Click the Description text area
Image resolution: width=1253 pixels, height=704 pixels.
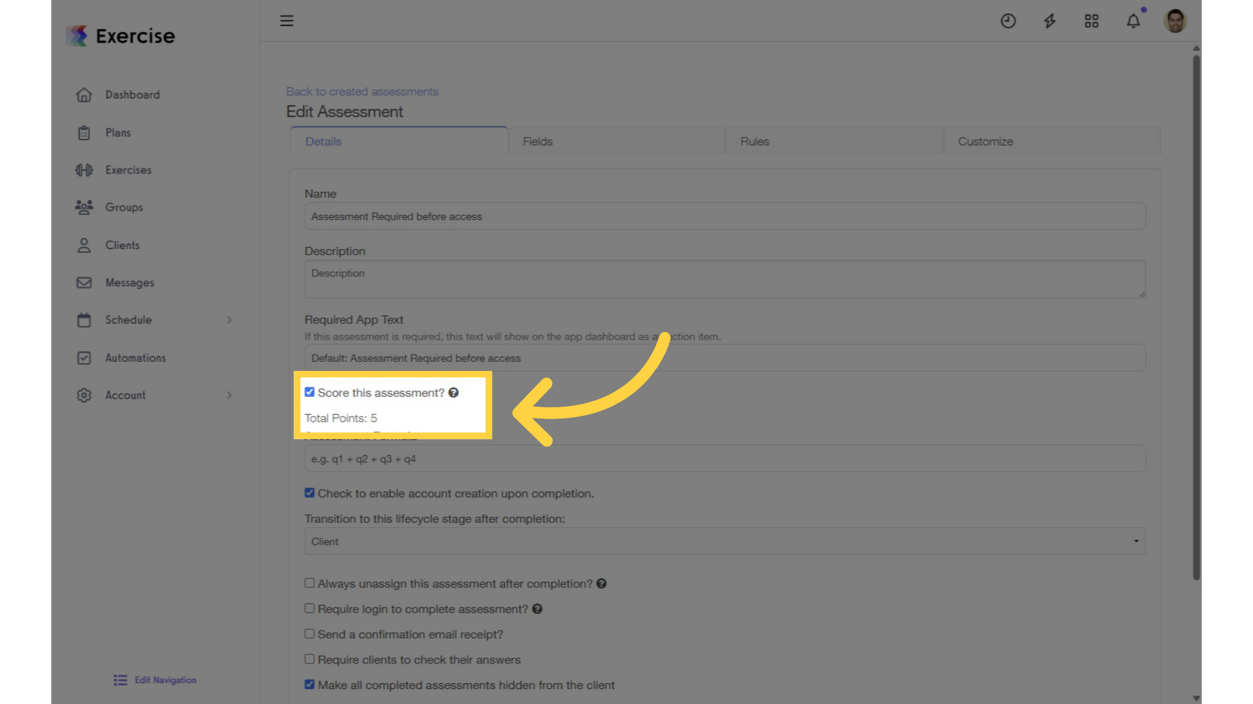(x=725, y=280)
